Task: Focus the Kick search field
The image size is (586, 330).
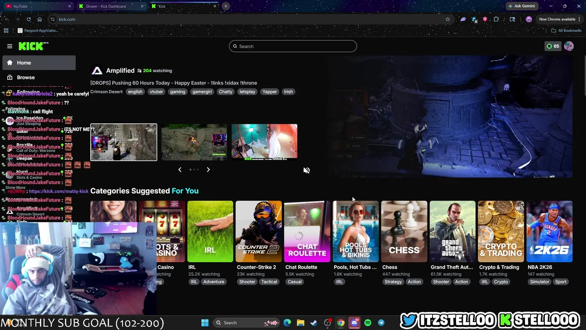Action: [x=293, y=46]
